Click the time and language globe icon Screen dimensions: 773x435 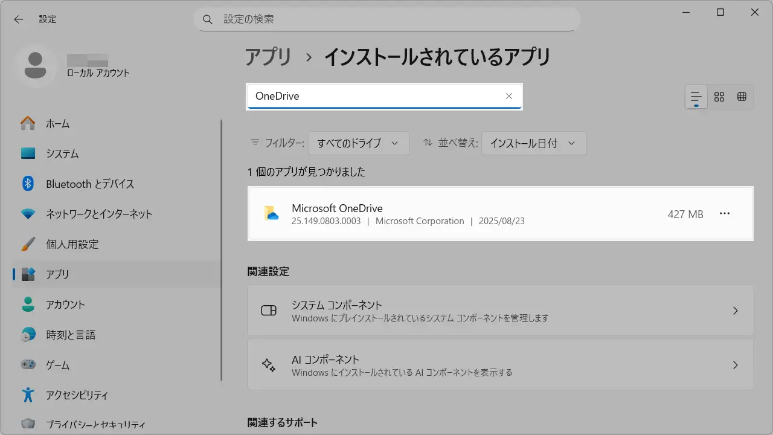click(x=28, y=335)
